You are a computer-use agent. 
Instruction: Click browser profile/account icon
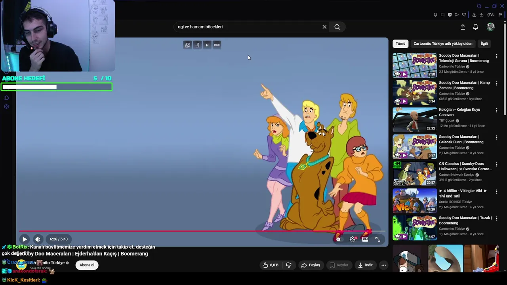pos(474,15)
